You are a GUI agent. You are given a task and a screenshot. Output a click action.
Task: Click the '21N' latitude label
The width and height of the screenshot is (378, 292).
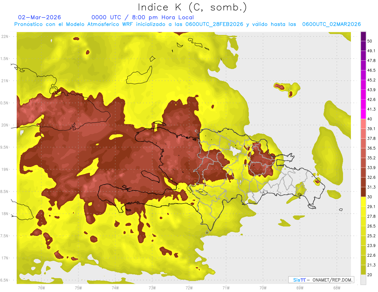(x=5, y=81)
